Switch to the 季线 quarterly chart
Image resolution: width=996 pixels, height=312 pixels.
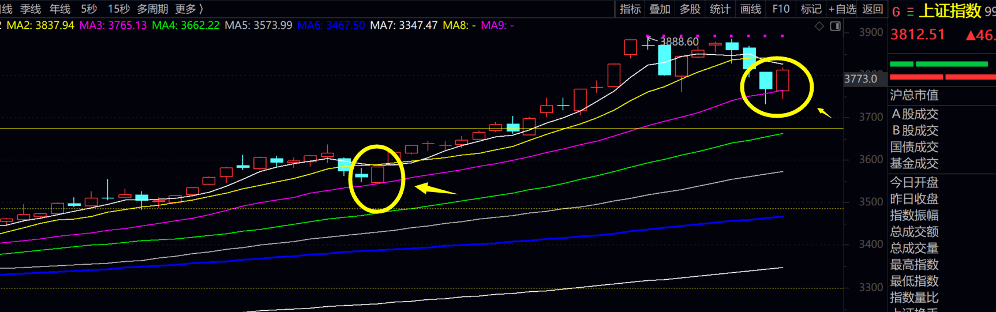(31, 9)
